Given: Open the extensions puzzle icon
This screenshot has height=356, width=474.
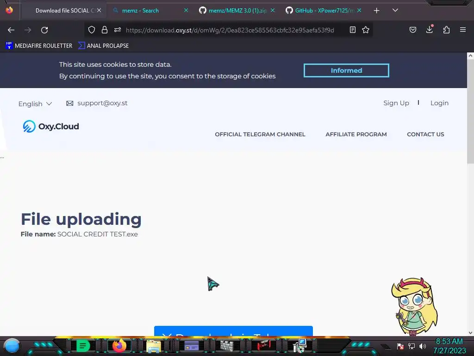Looking at the screenshot, I should point(447,30).
